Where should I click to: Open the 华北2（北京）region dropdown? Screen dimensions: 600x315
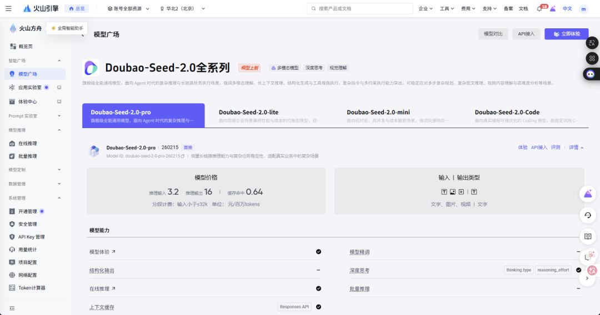[x=183, y=8]
